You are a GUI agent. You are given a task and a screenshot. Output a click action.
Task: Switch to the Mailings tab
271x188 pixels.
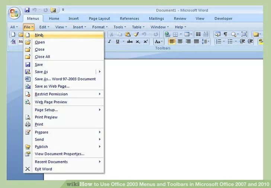(x=156, y=19)
